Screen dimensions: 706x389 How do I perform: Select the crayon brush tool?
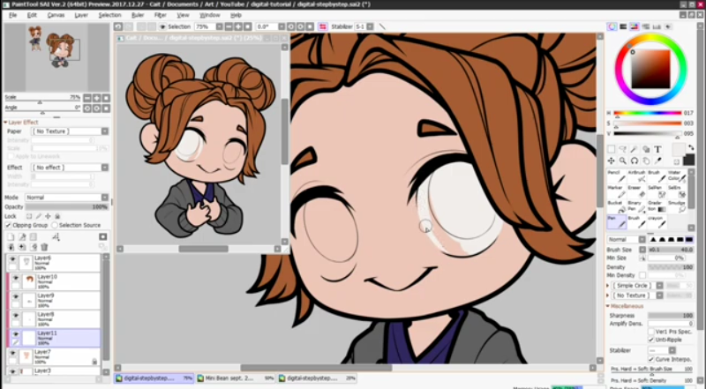pos(657,222)
